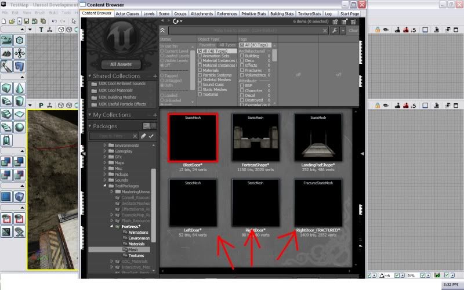Click the package tree vertical scrollbar
This screenshot has width=464, height=290.
153,204
